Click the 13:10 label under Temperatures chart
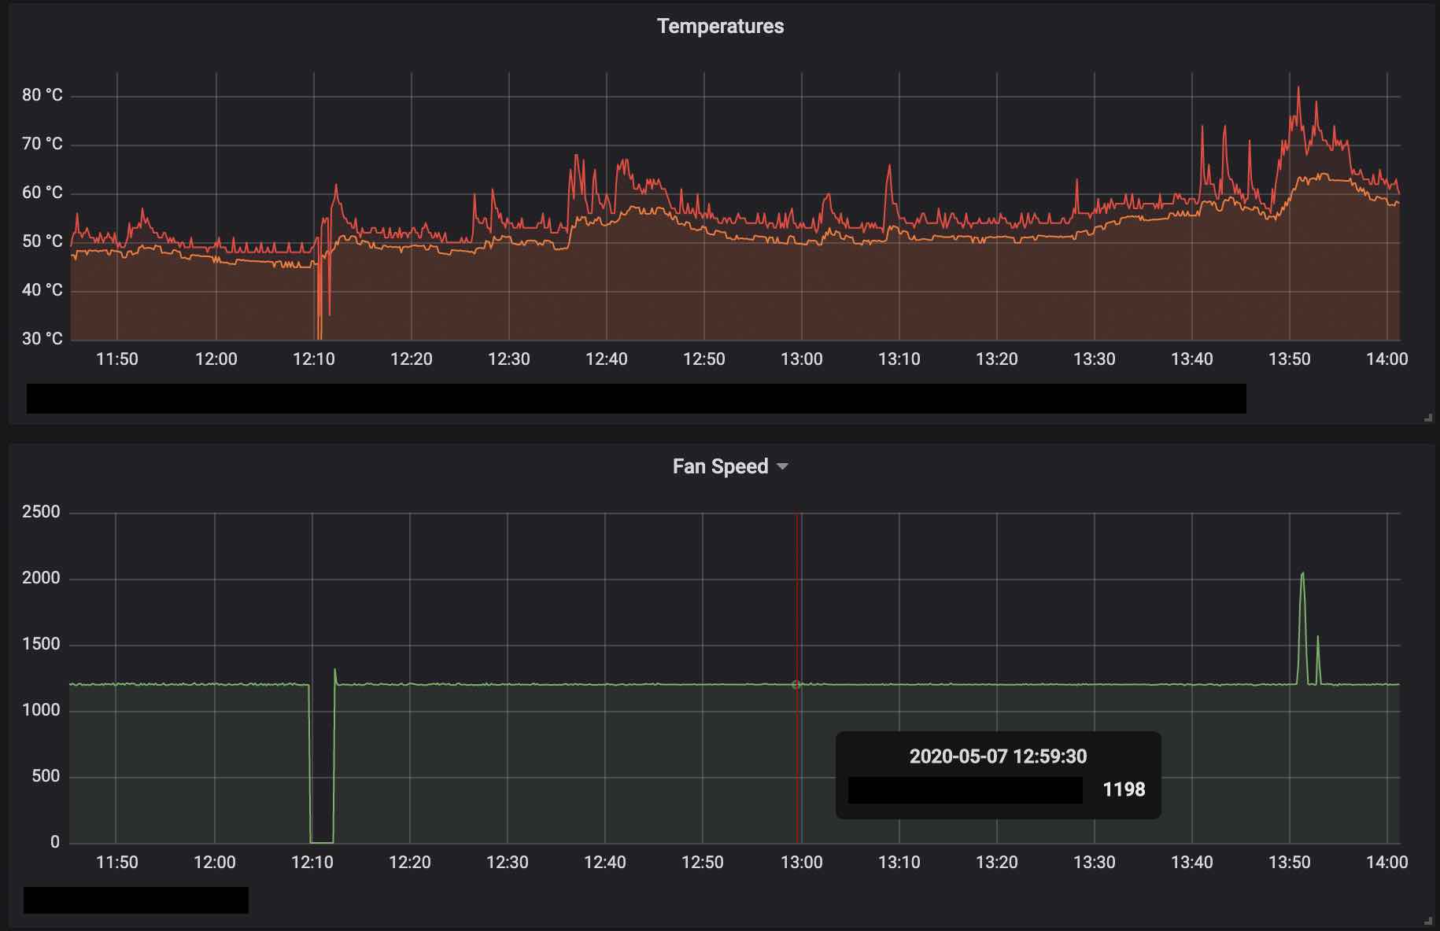The image size is (1440, 931). [899, 359]
